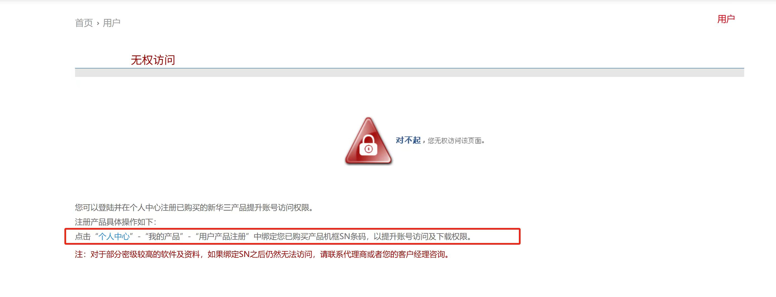This screenshot has width=776, height=297.
Task: Select the gray 用户 breadcrumb item
Action: [x=112, y=23]
